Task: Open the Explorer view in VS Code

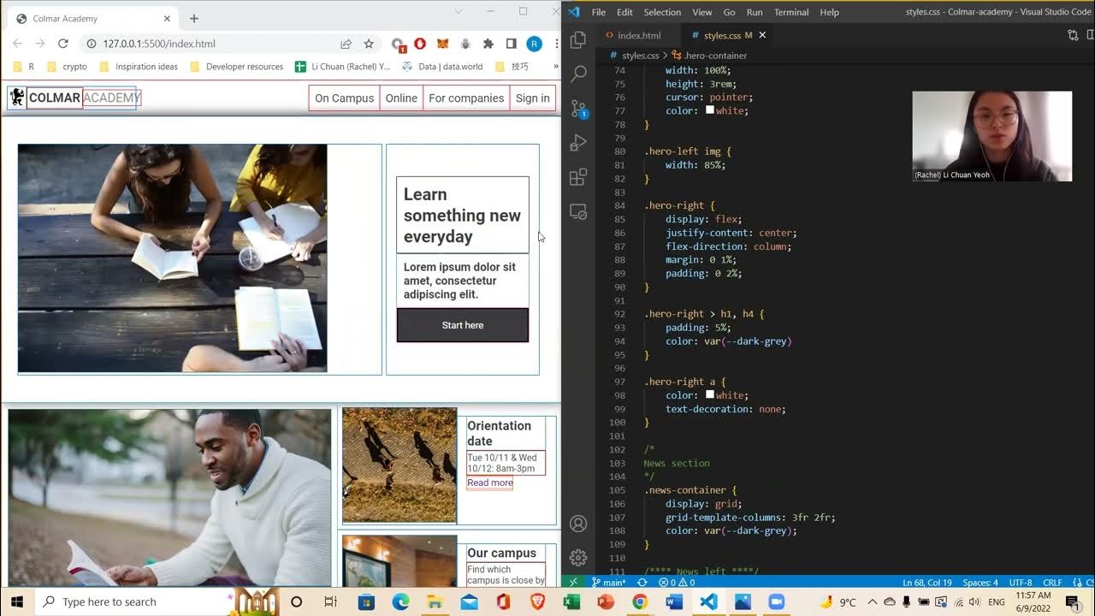Action: pyautogui.click(x=578, y=39)
